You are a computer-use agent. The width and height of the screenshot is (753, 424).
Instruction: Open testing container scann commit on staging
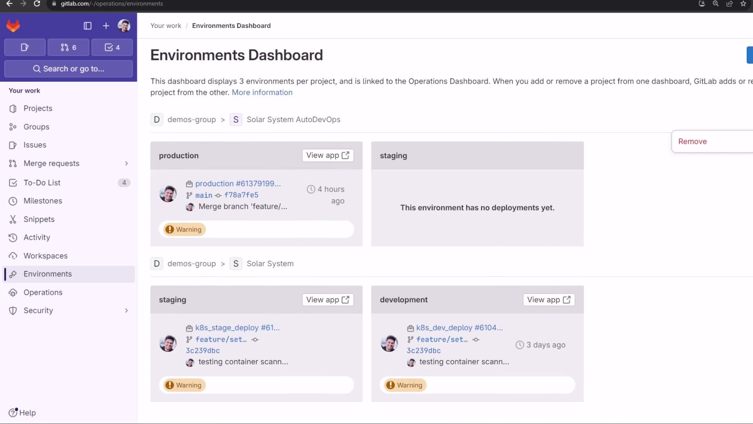pos(243,362)
